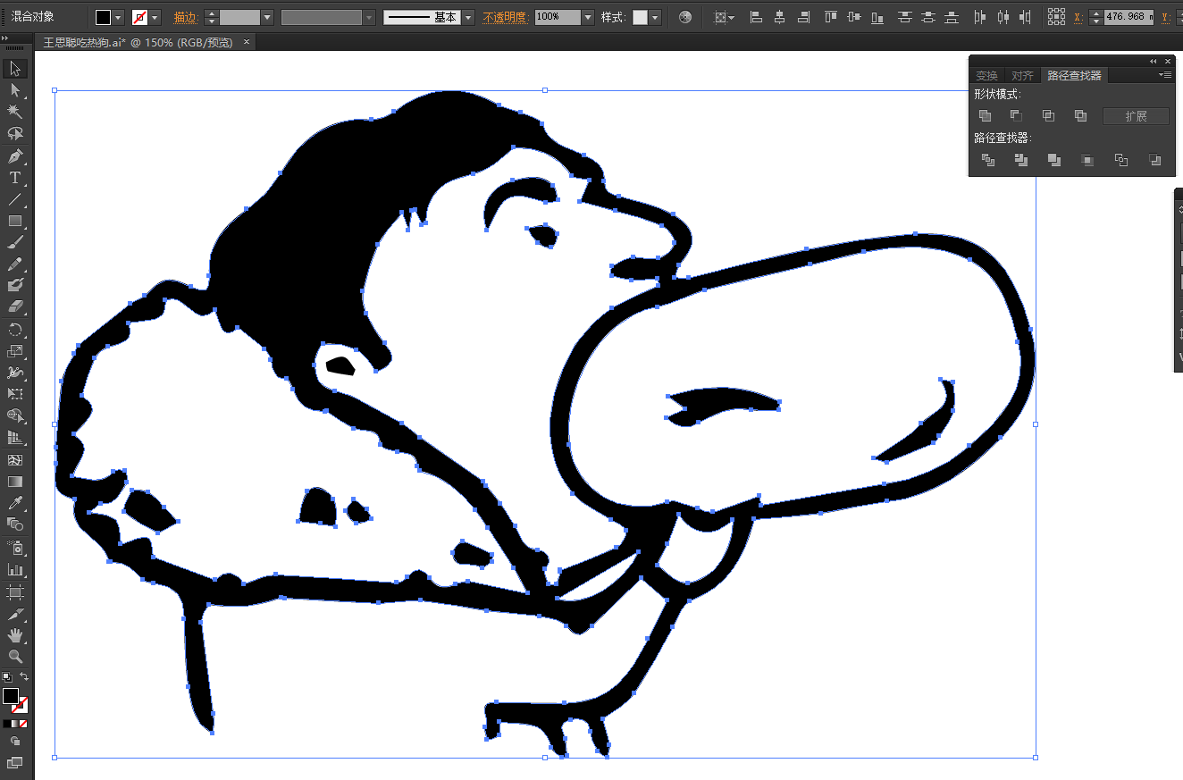Open the stroke color dropdown arrow

point(155,17)
